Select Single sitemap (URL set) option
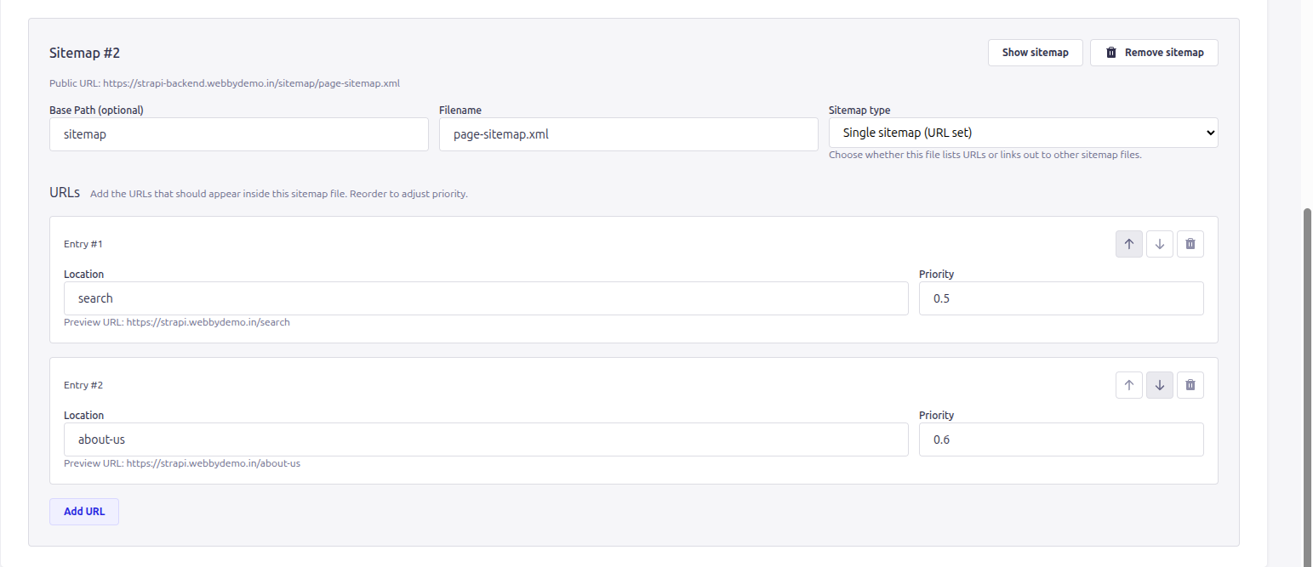1313x567 pixels. click(x=1023, y=133)
